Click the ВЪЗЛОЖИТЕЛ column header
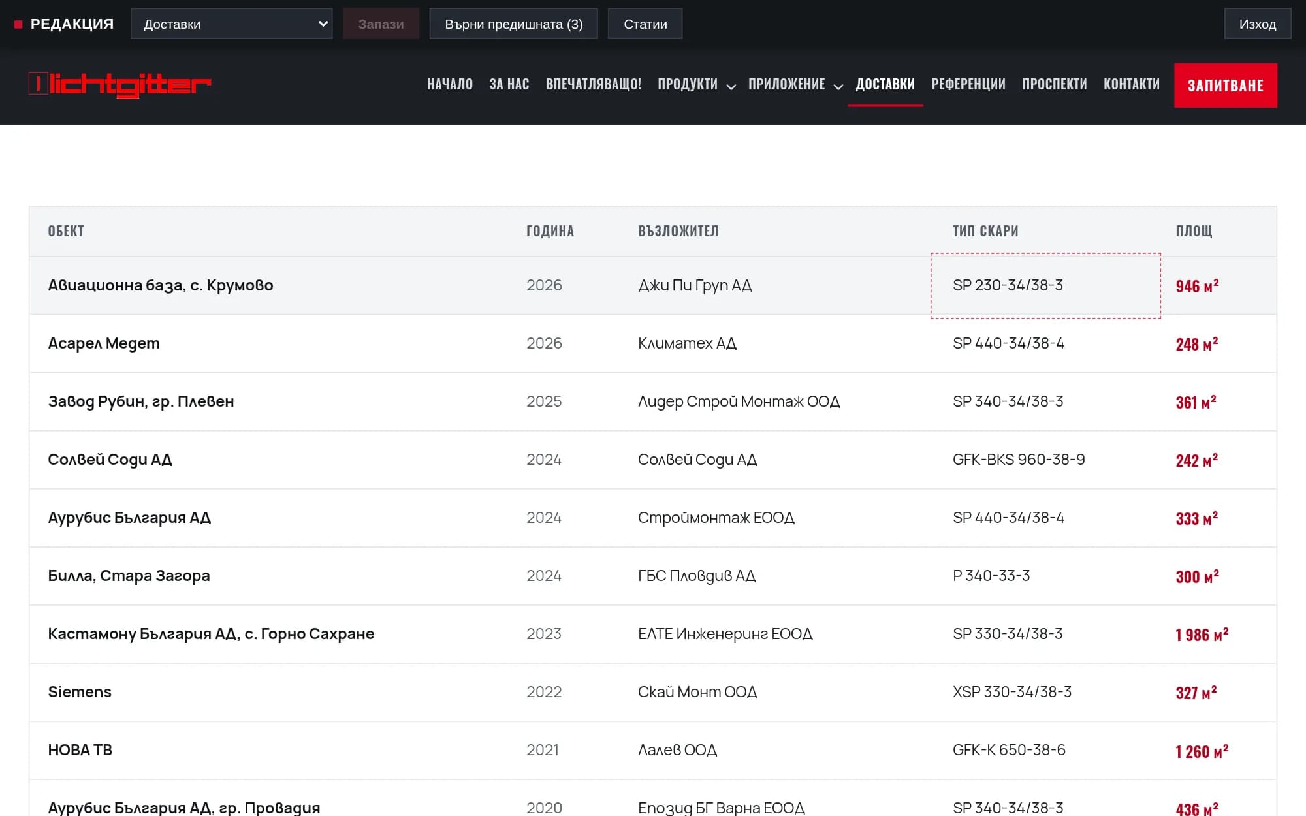 [678, 231]
